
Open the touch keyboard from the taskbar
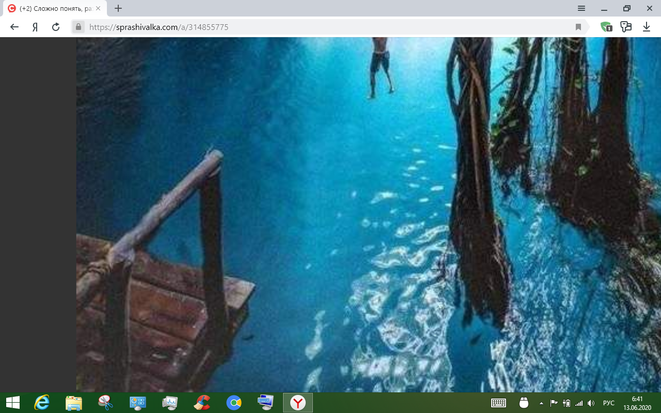click(x=498, y=403)
